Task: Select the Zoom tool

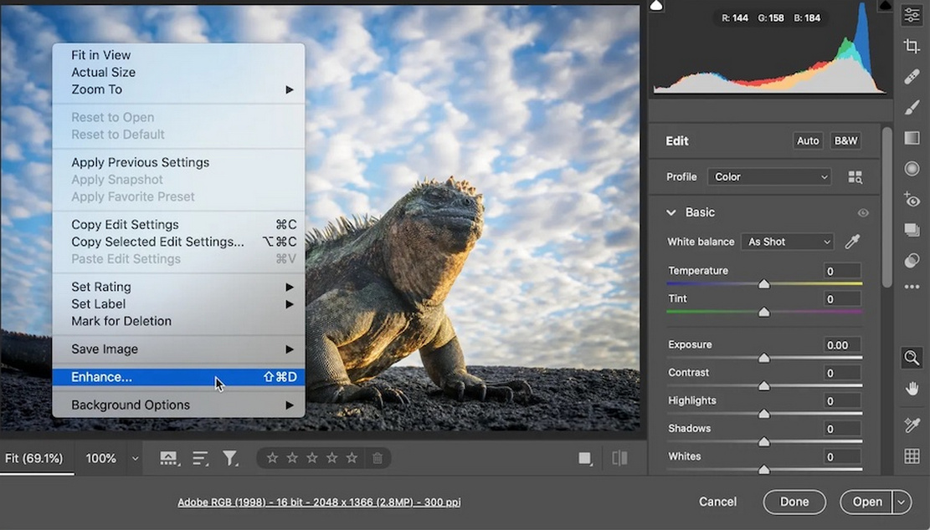Action: click(x=912, y=358)
